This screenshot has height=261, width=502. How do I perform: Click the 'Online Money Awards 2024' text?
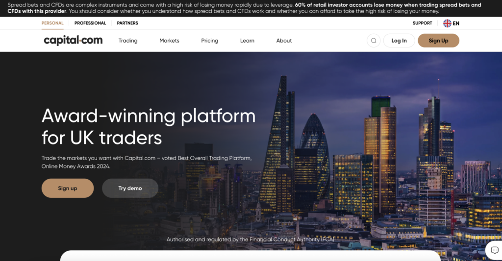(x=76, y=166)
